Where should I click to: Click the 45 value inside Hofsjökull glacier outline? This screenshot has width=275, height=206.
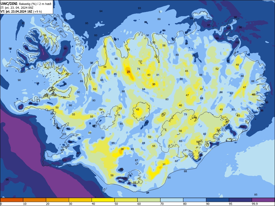pyautogui.click(x=137, y=110)
